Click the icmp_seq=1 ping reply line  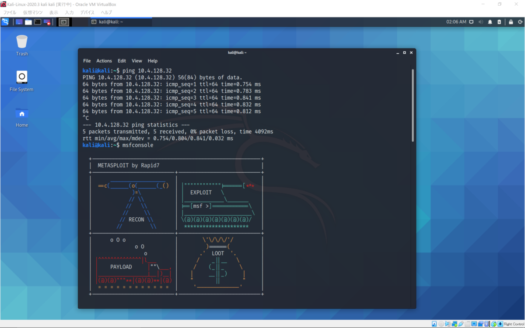(172, 84)
